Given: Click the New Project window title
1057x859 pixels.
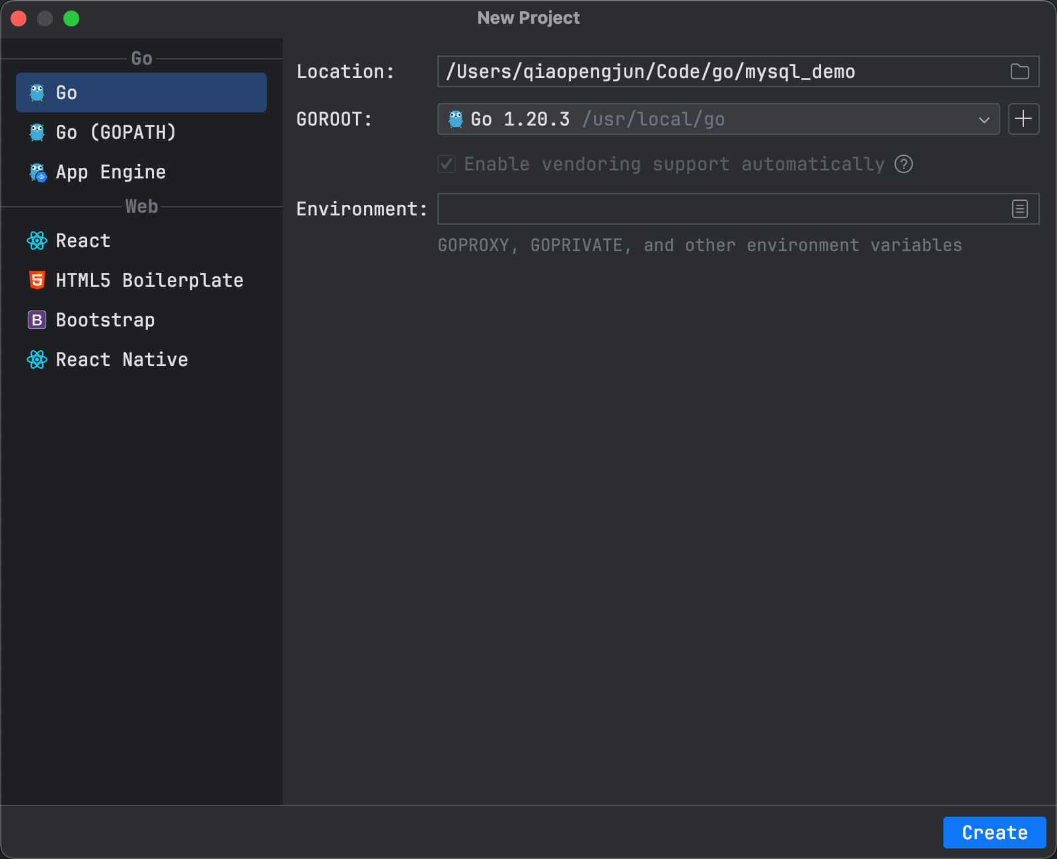Looking at the screenshot, I should tap(528, 18).
